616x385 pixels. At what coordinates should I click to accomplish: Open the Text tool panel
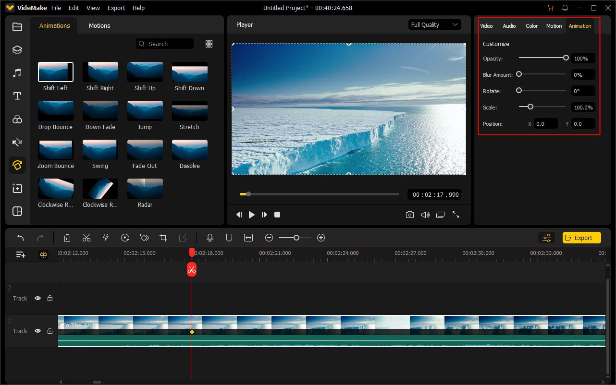click(17, 96)
